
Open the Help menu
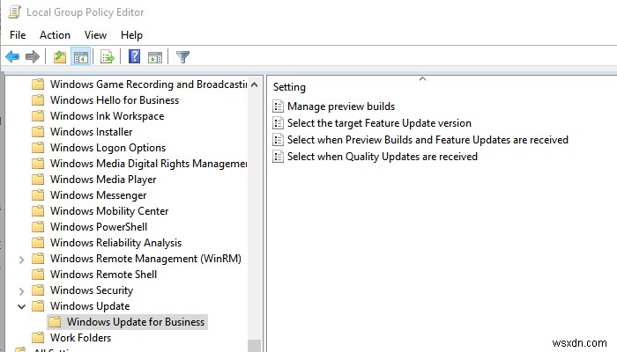131,35
